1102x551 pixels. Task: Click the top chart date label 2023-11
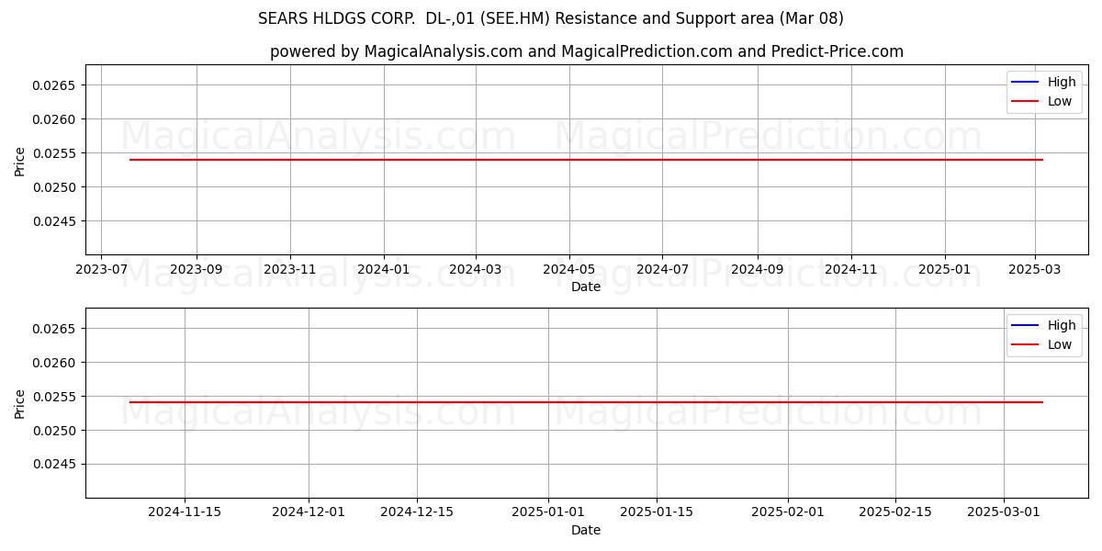pos(290,269)
